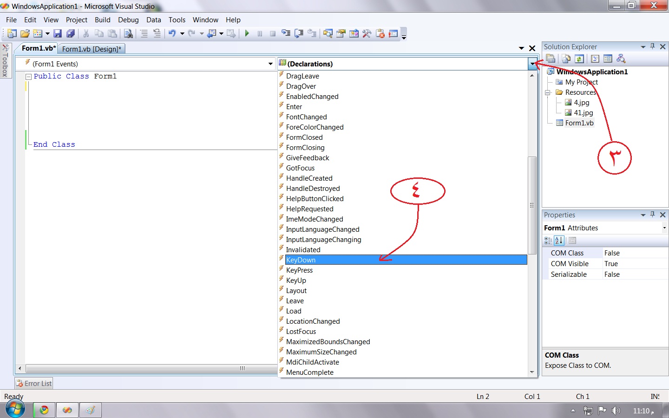
Task: Click View Designer in Solution Explorer toolbar
Action: tap(608, 59)
